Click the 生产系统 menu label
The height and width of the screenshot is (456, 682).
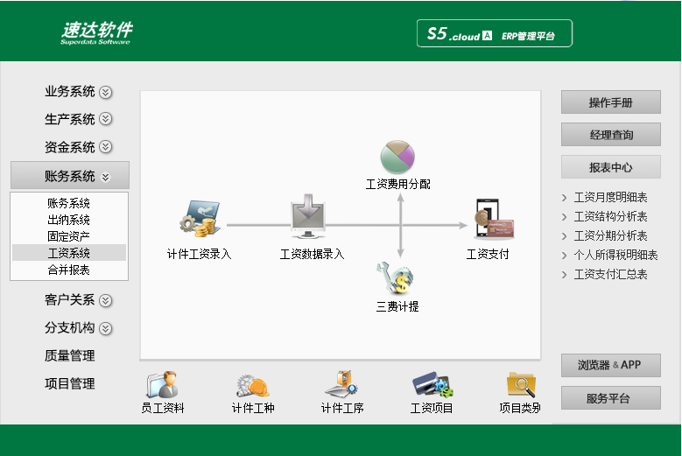pyautogui.click(x=69, y=119)
